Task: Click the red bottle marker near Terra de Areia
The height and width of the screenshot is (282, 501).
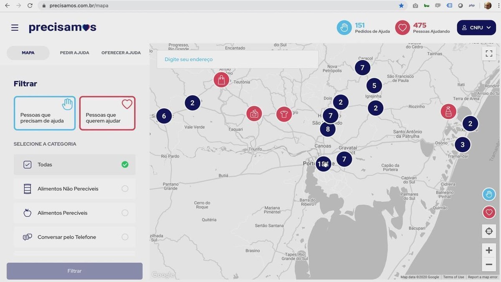Action: click(448, 112)
